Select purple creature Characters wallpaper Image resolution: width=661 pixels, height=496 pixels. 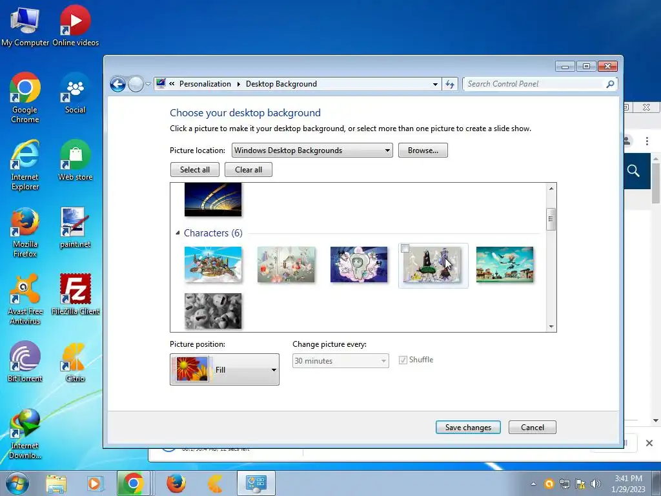tap(359, 264)
